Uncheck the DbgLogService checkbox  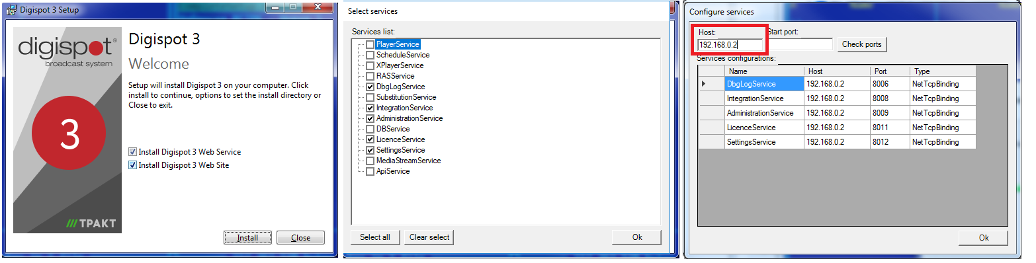(370, 87)
